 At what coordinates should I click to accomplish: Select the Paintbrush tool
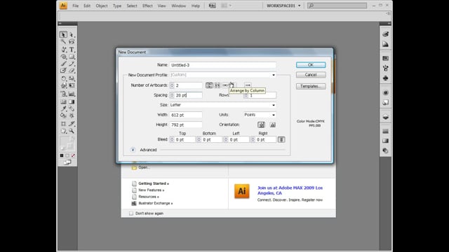pos(63,64)
